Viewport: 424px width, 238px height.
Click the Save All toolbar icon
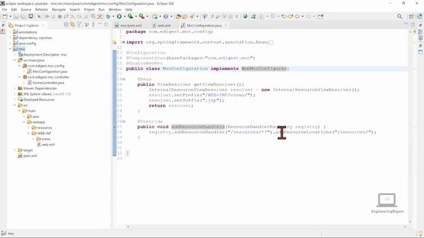pos(23,17)
